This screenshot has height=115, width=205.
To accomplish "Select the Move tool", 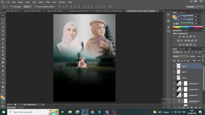I will 3,15.
